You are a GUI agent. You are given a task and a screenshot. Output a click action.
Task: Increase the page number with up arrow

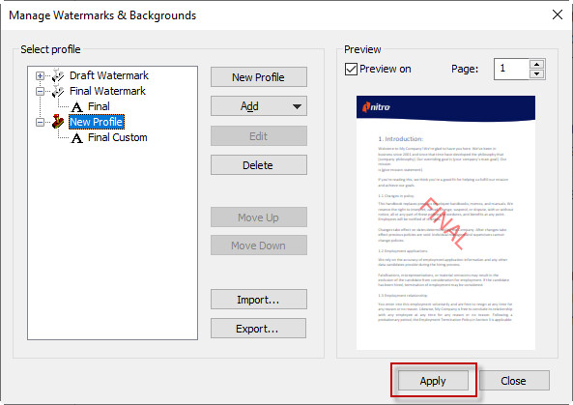536,65
